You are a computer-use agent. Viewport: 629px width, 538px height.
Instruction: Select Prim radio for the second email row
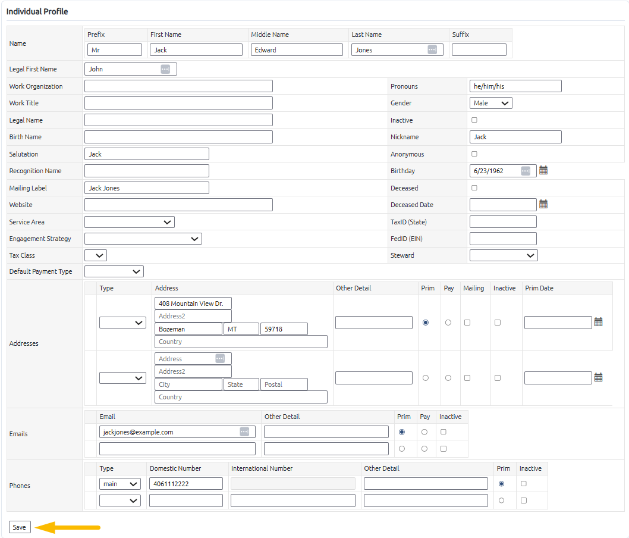pyautogui.click(x=402, y=449)
